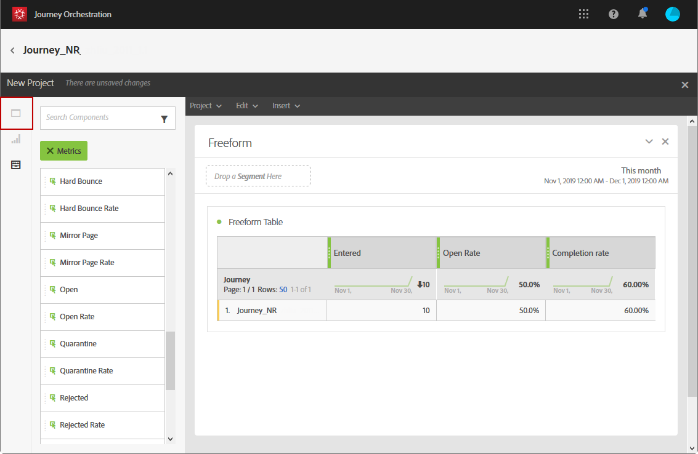The image size is (698, 454).
Task: Click the 50.0% cell in Journey_NR row
Action: 491,311
